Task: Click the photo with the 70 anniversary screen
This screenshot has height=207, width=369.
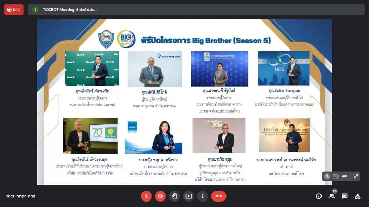Action: 90,136
